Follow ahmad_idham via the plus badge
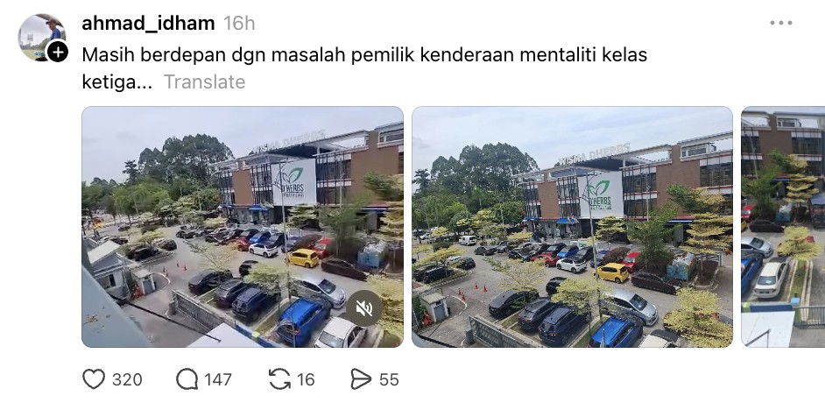 (57, 52)
